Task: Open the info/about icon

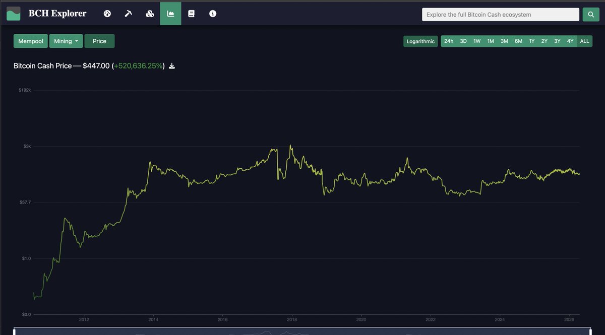Action: (x=212, y=14)
